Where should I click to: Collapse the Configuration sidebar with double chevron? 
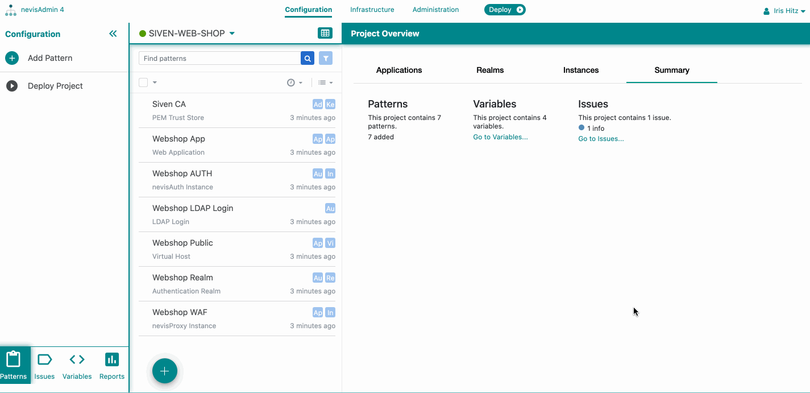[x=113, y=34]
